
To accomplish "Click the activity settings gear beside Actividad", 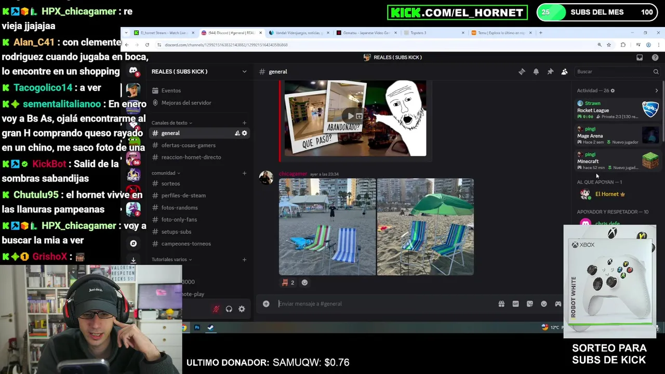I will pyautogui.click(x=613, y=90).
